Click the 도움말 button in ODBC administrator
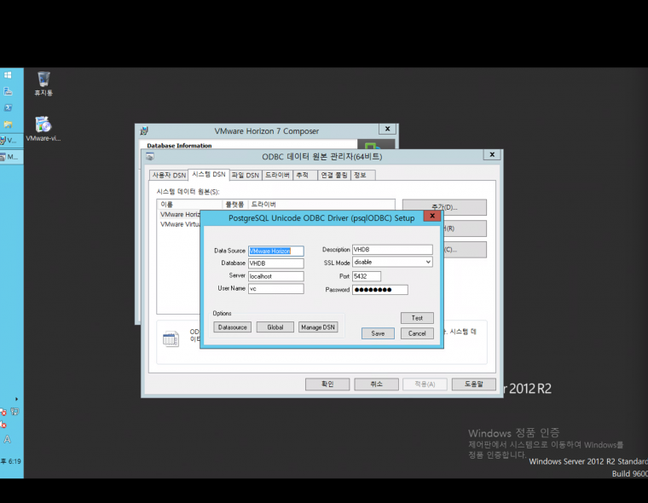648x503 pixels. tap(473, 384)
